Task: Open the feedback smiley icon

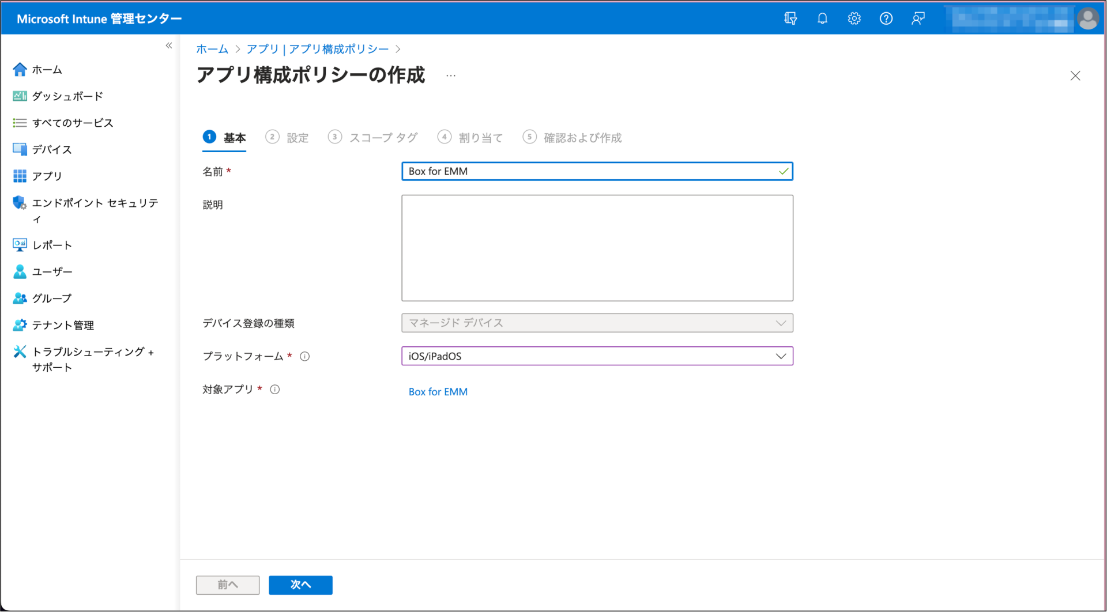Action: (x=917, y=18)
